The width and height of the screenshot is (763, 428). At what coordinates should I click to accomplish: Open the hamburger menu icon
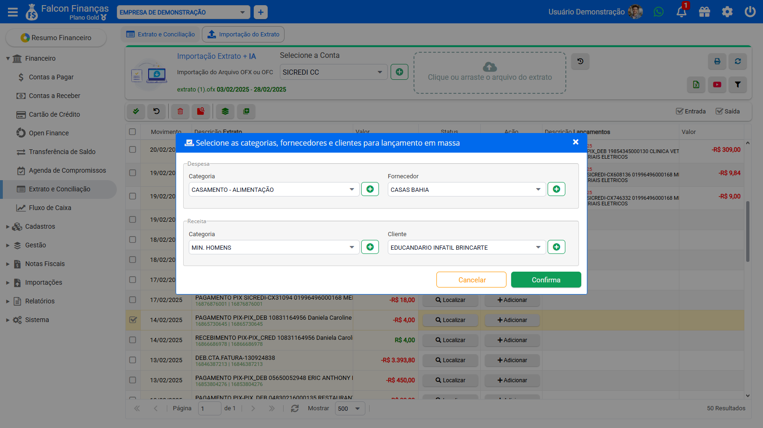tap(13, 12)
